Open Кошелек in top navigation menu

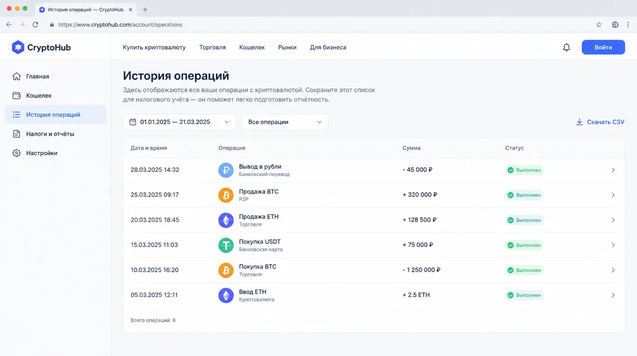pyautogui.click(x=252, y=47)
